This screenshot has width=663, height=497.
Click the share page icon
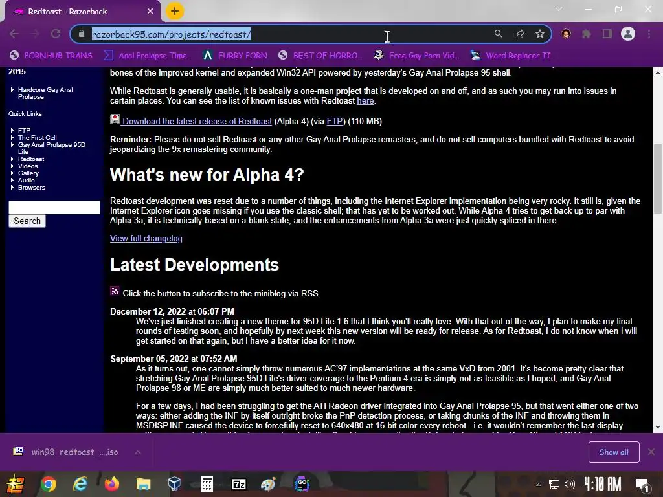(519, 34)
